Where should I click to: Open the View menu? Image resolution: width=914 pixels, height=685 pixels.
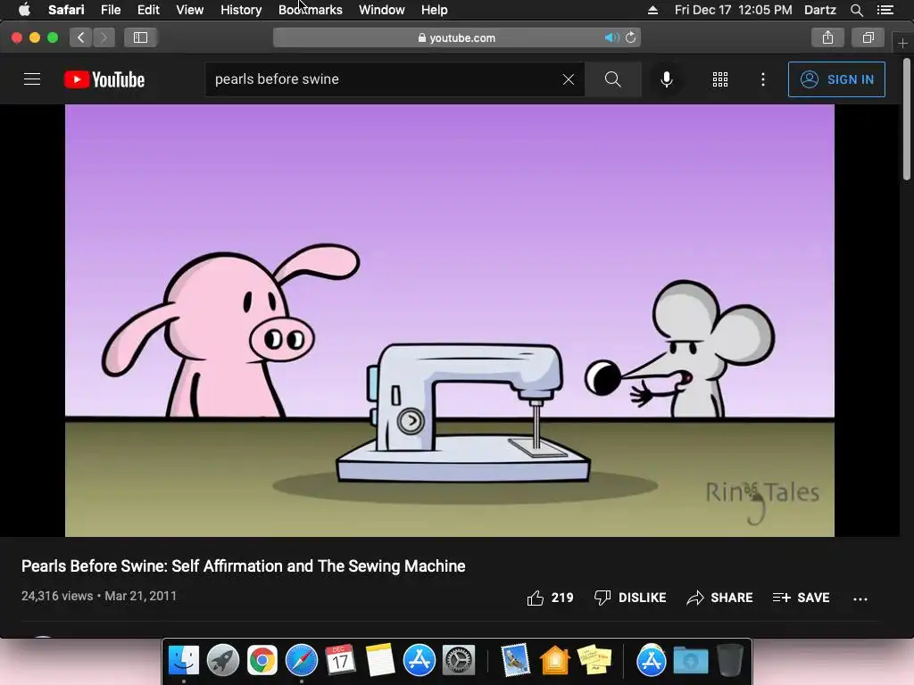pos(189,10)
